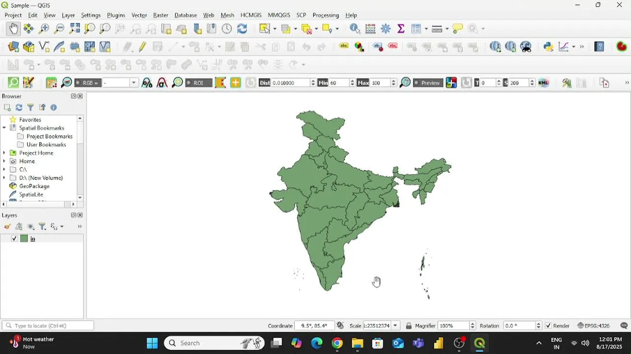Open the Vector menu
631x354 pixels.
(139, 15)
